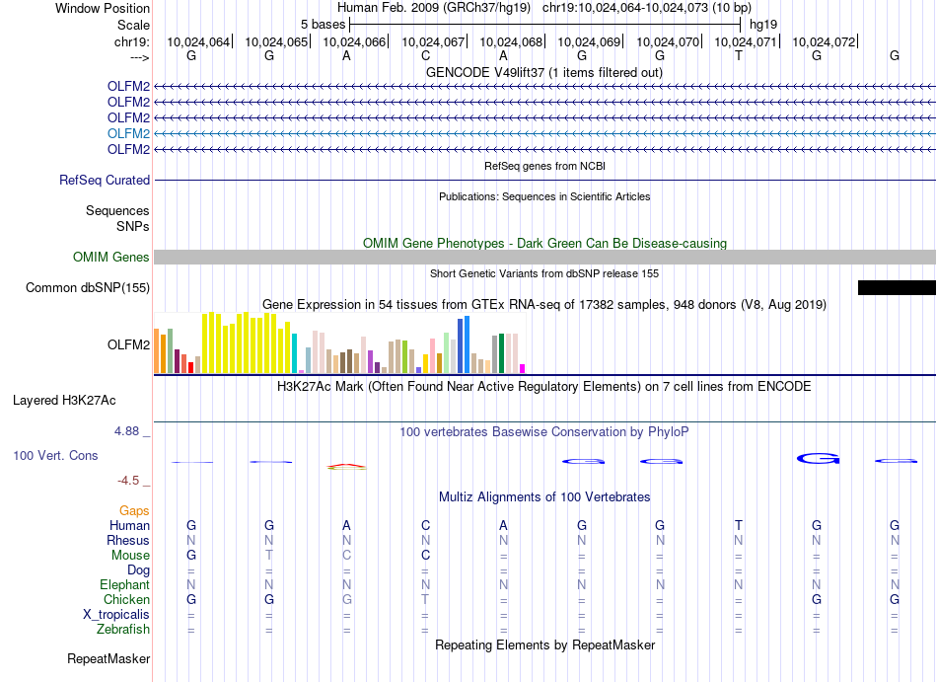Click the Sequences track label
The width and height of the screenshot is (937, 682).
click(x=117, y=210)
